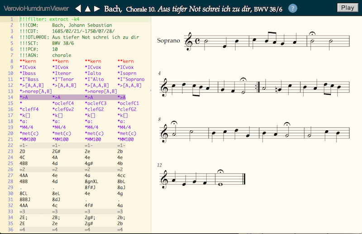Screen dimensions: 362x234
Task: Click the '8gnXL' token in line 28
Action: pos(91,181)
